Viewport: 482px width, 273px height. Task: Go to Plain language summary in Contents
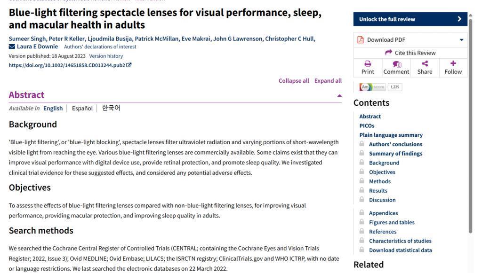pyautogui.click(x=391, y=135)
